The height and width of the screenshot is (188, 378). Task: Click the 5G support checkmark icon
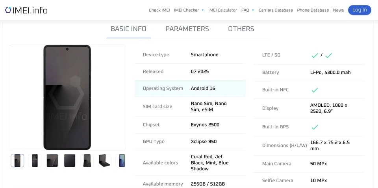point(328,55)
